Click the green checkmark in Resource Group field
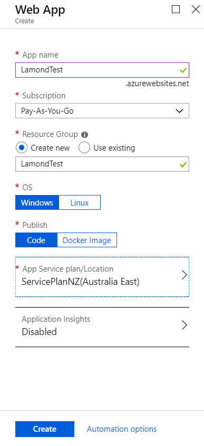This screenshot has width=204, height=446. point(183,164)
